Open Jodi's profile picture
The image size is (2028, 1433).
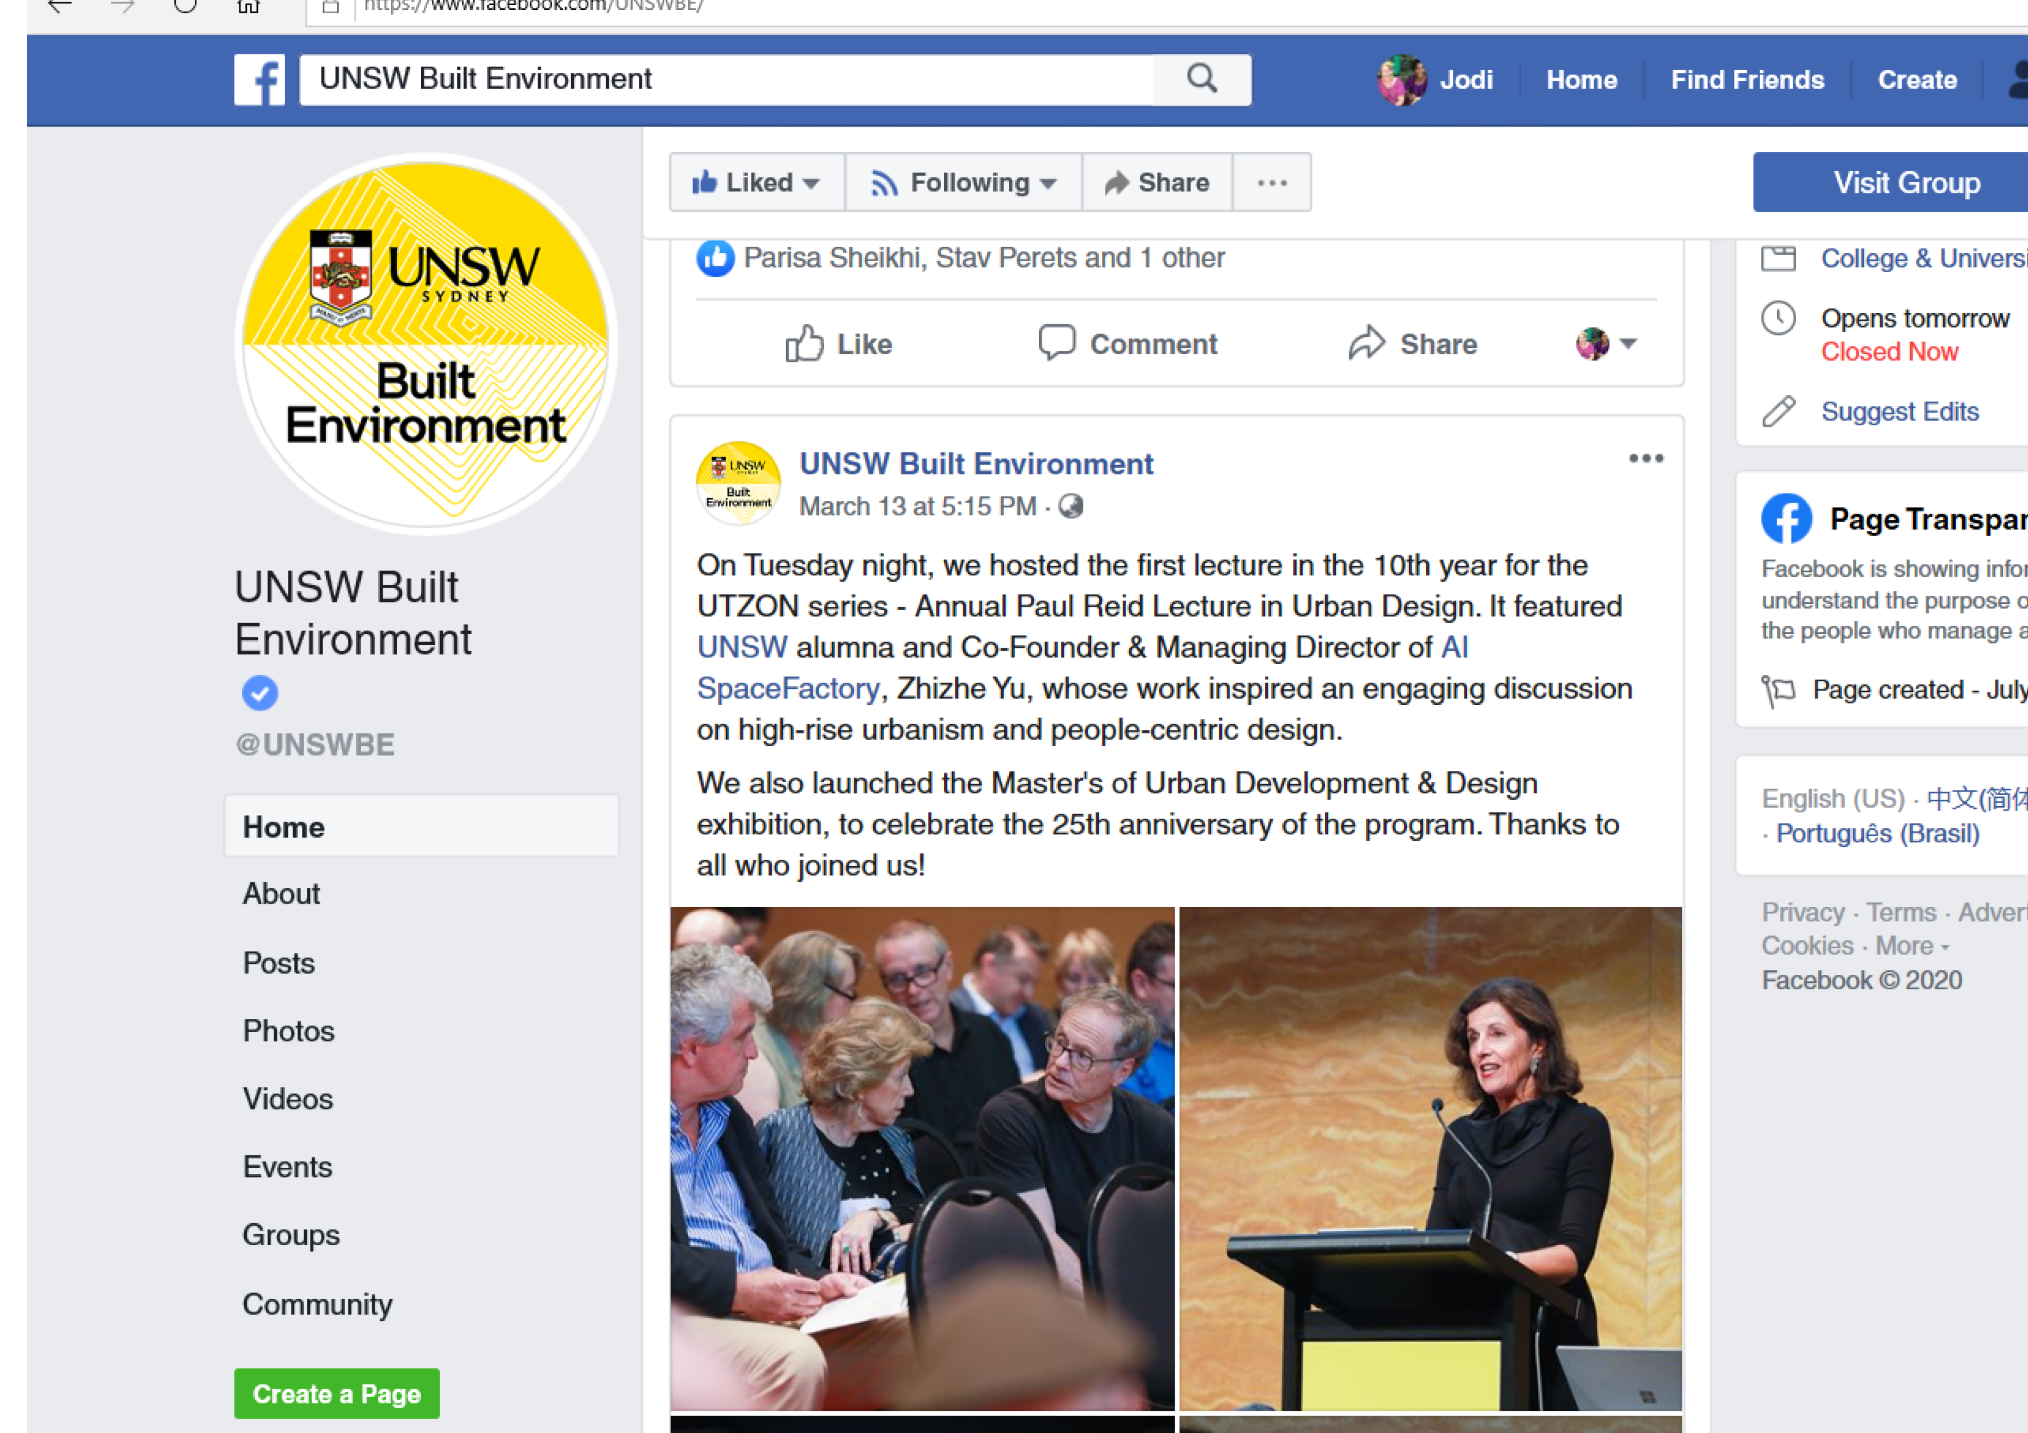1402,80
